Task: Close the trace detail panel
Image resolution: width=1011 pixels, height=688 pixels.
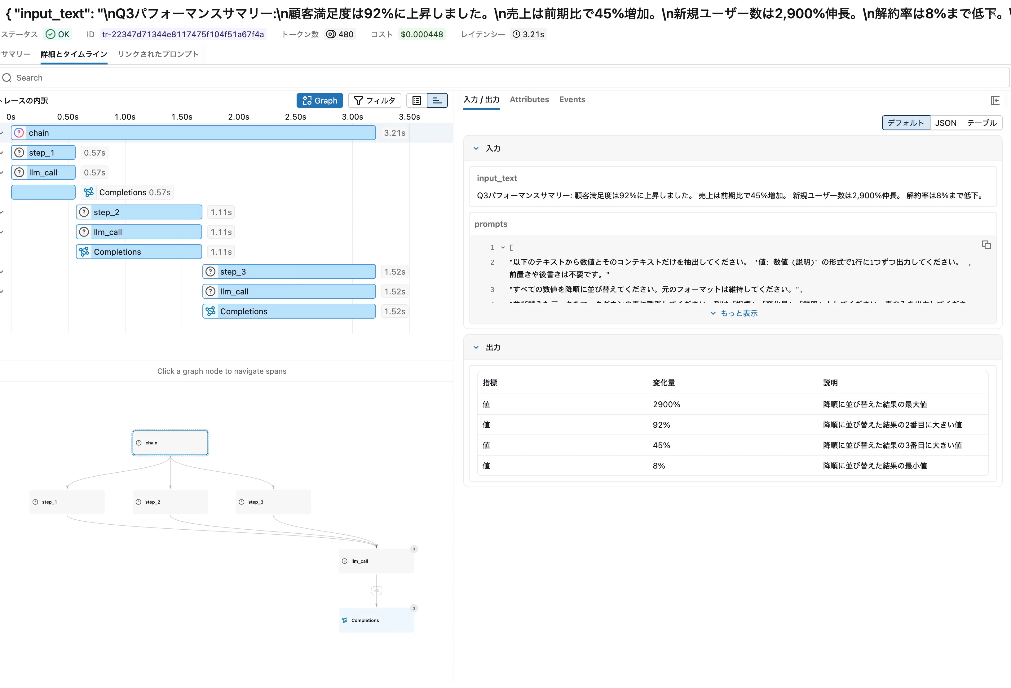Action: point(993,13)
